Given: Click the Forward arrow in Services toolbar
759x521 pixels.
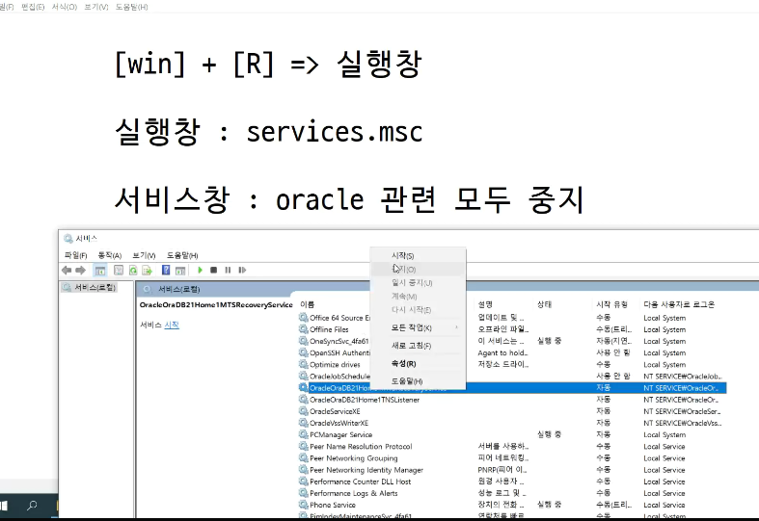Looking at the screenshot, I should tap(81, 271).
